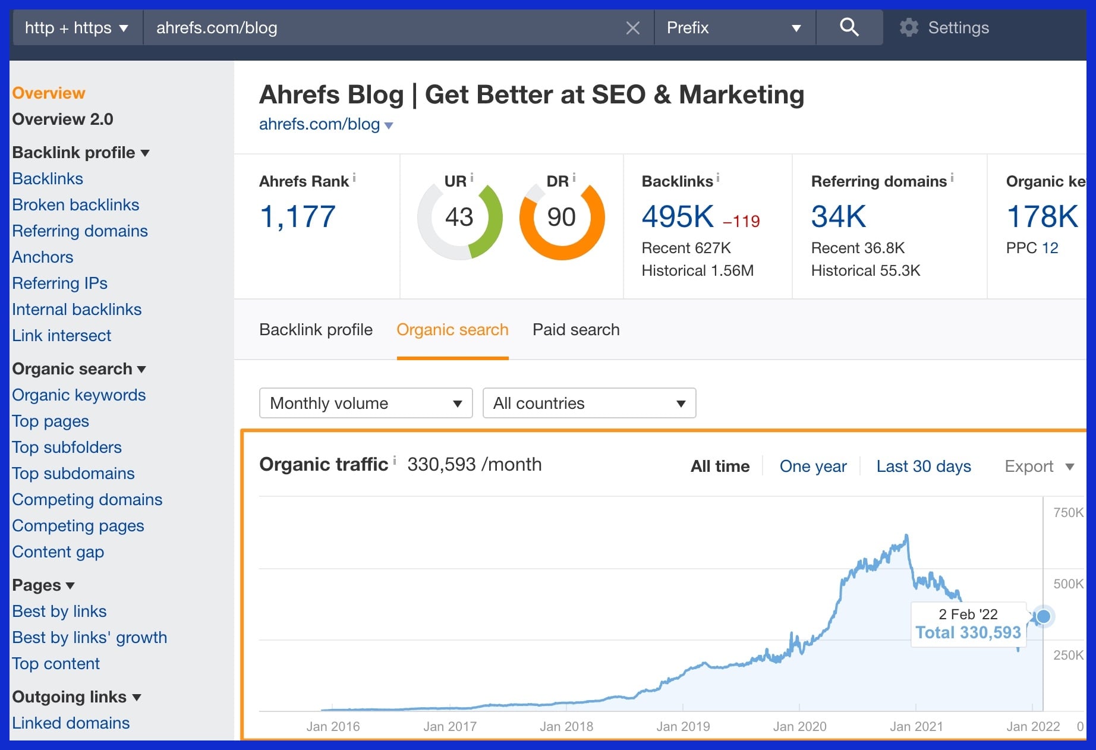This screenshot has width=1096, height=750.
Task: Select the All time chart range
Action: (719, 466)
